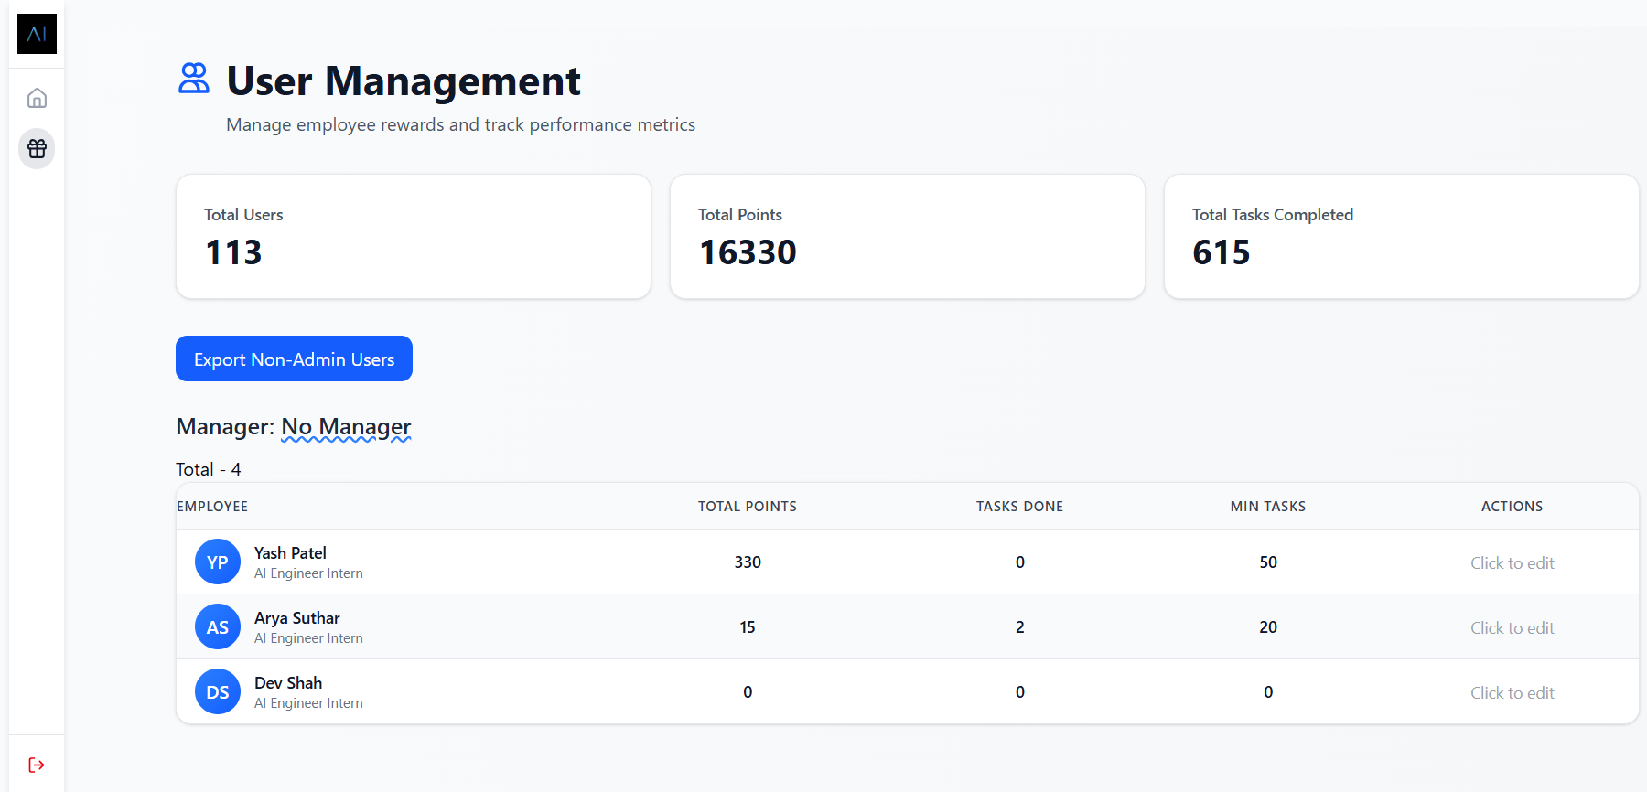This screenshot has width=1647, height=792.
Task: Click the TASKS DONE column header
Action: pos(1019,507)
